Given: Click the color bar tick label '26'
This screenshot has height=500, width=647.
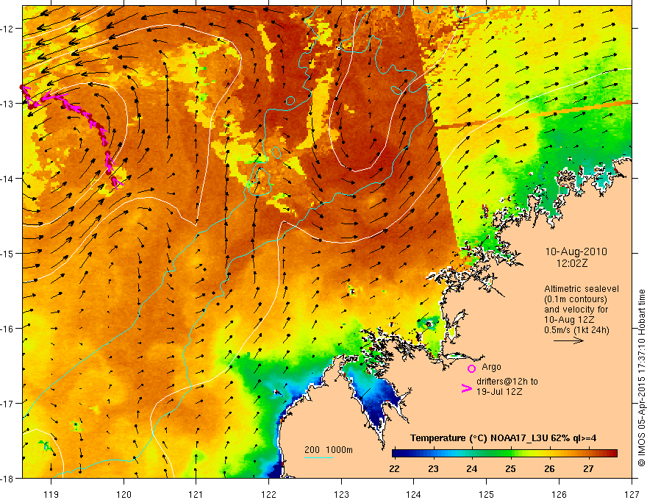Looking at the screenshot, I should click(x=549, y=468).
